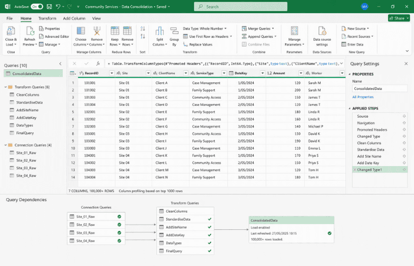Click the Split Column icon
This screenshot has height=266, width=414.
click(x=160, y=31)
